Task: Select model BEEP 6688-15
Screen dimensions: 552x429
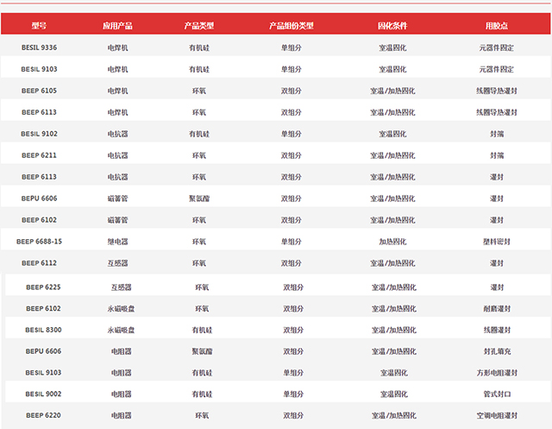Action: tap(39, 242)
